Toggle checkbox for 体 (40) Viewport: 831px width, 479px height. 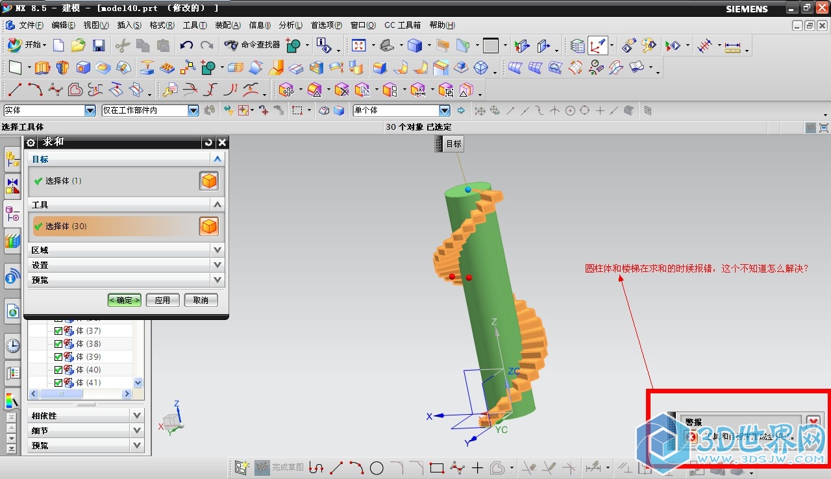click(x=58, y=370)
